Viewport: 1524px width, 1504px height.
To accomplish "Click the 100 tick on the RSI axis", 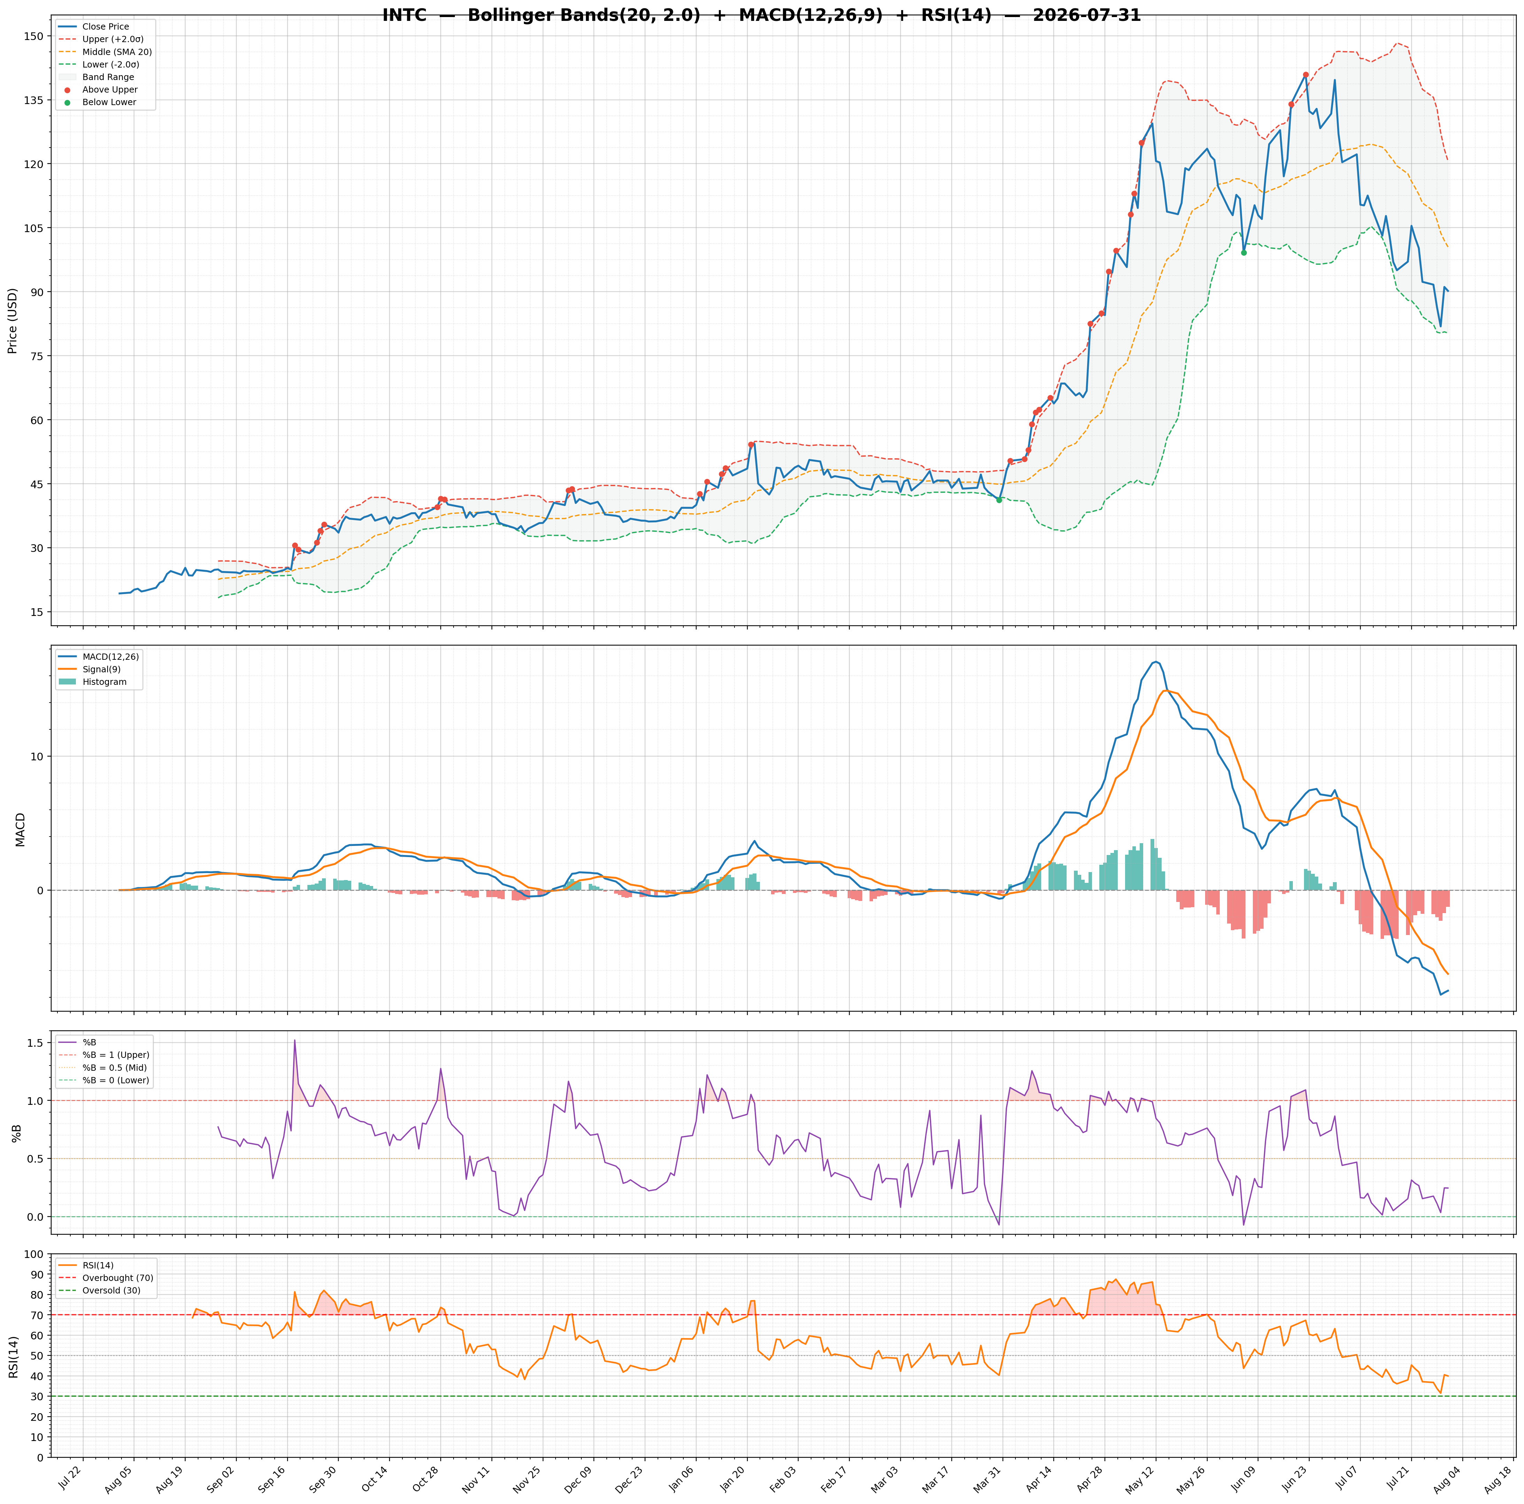I will (x=33, y=1255).
